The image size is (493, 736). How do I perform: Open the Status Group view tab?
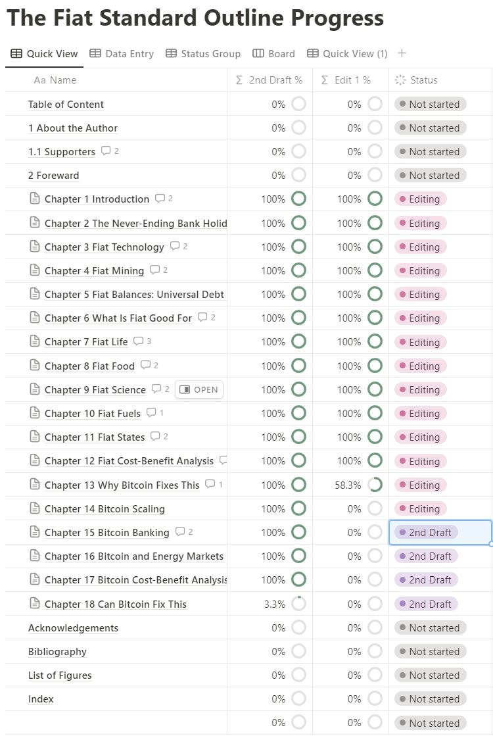point(203,53)
